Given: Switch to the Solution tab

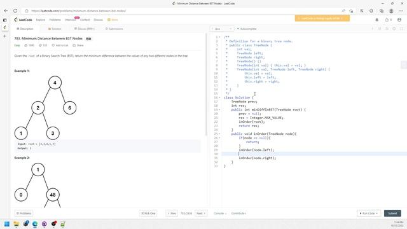Looking at the screenshot, I should [55, 29].
